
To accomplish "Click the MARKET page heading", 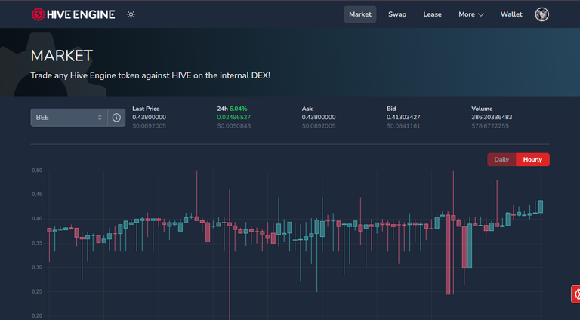I will coord(62,56).
